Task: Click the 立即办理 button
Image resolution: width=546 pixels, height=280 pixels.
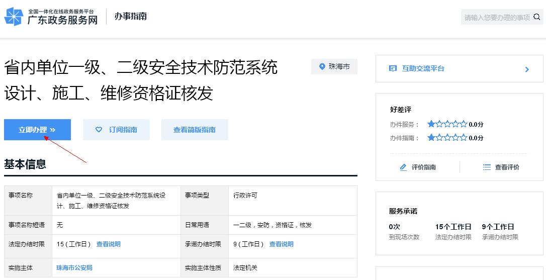Action: point(37,130)
